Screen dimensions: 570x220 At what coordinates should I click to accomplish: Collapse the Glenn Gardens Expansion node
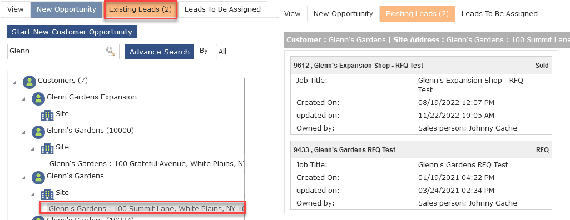point(23,99)
